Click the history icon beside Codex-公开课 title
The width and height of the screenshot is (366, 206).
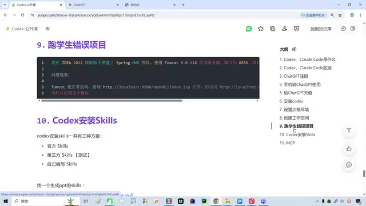pyautogui.click(x=47, y=29)
